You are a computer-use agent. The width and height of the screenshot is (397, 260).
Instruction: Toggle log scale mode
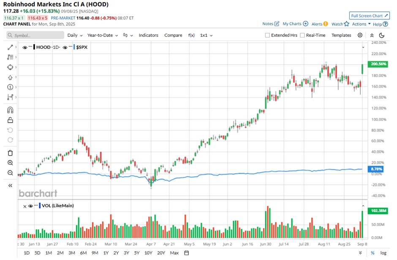[383, 253]
